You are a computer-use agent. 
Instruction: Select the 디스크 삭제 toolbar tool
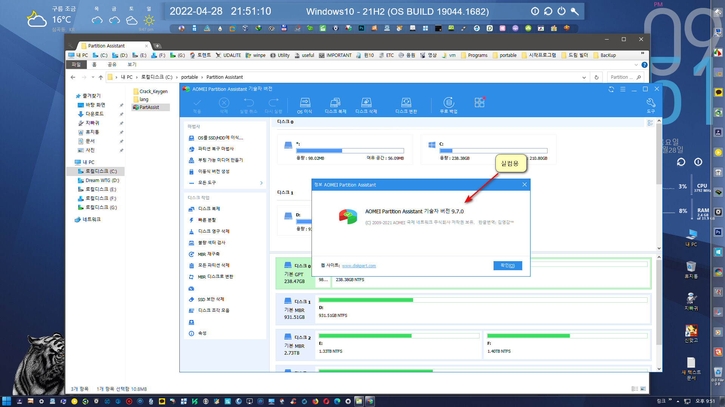[x=366, y=106]
